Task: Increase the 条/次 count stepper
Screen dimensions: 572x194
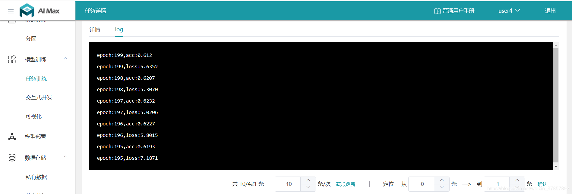Action: pyautogui.click(x=308, y=180)
